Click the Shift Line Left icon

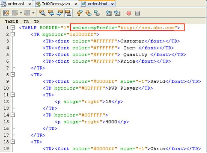(x=109, y=13)
